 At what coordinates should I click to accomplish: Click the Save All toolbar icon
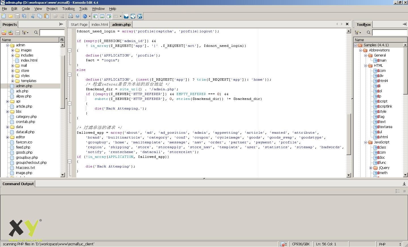(x=24, y=16)
